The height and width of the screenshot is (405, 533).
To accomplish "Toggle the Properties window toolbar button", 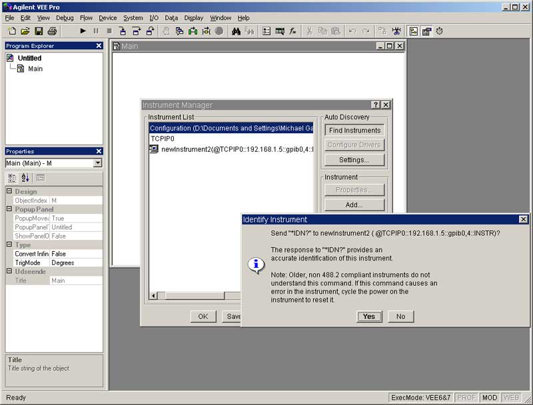I will [426, 31].
